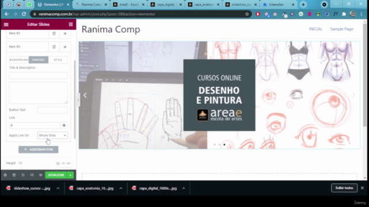
Task: Collapse the Elementor panel handle
Action: click(78, 100)
